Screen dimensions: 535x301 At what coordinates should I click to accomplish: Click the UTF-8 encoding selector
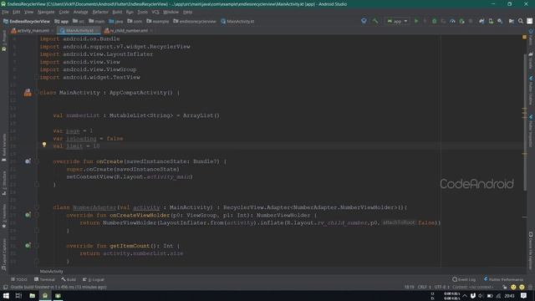pos(442,287)
